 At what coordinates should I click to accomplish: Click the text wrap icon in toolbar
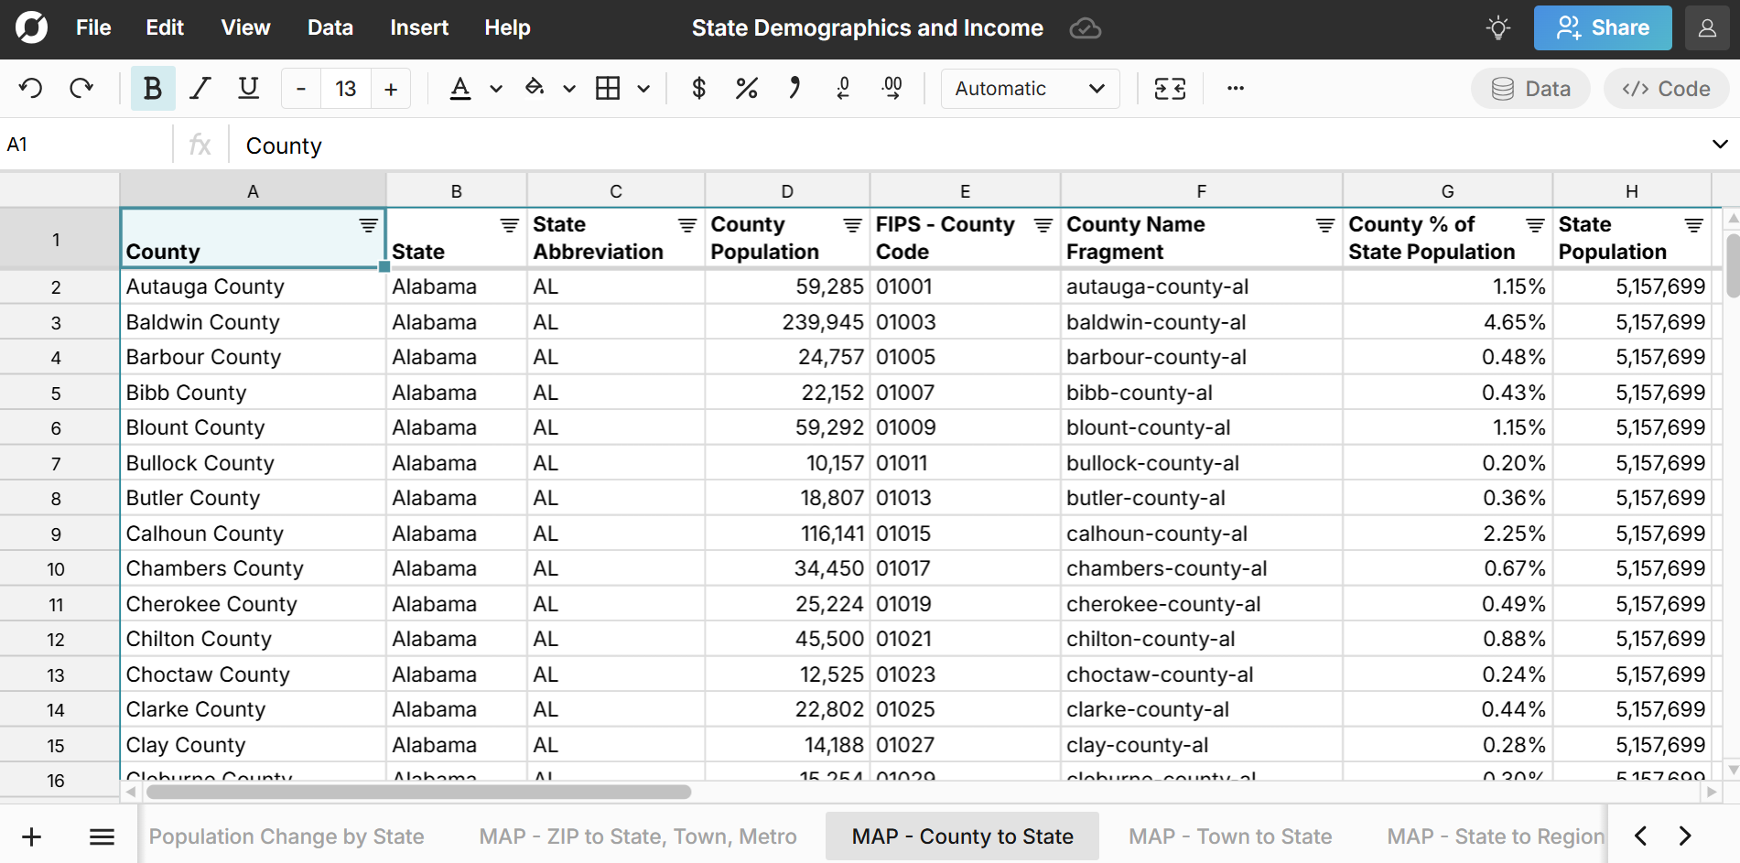click(x=1170, y=89)
